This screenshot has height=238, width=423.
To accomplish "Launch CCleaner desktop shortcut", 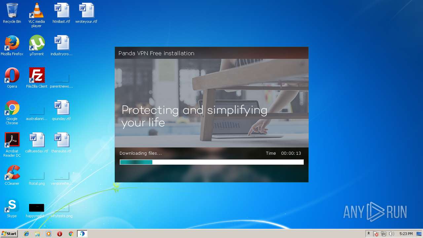I will pyautogui.click(x=12, y=175).
